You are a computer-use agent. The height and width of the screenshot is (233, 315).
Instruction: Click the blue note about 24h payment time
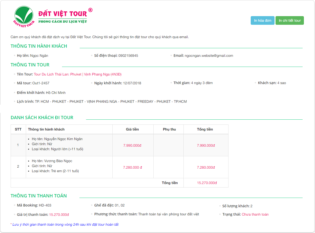(x=65, y=224)
